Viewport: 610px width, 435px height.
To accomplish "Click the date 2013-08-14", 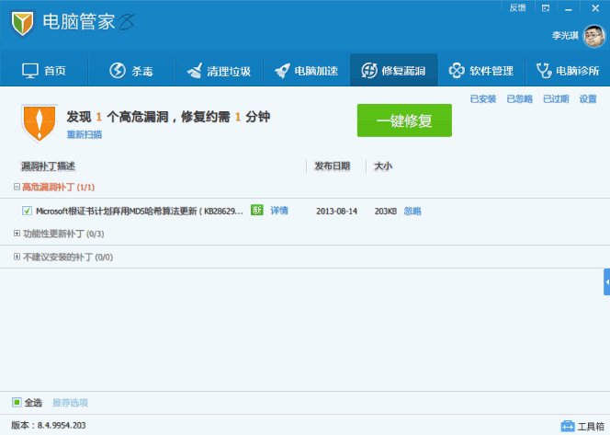I will pyautogui.click(x=336, y=212).
